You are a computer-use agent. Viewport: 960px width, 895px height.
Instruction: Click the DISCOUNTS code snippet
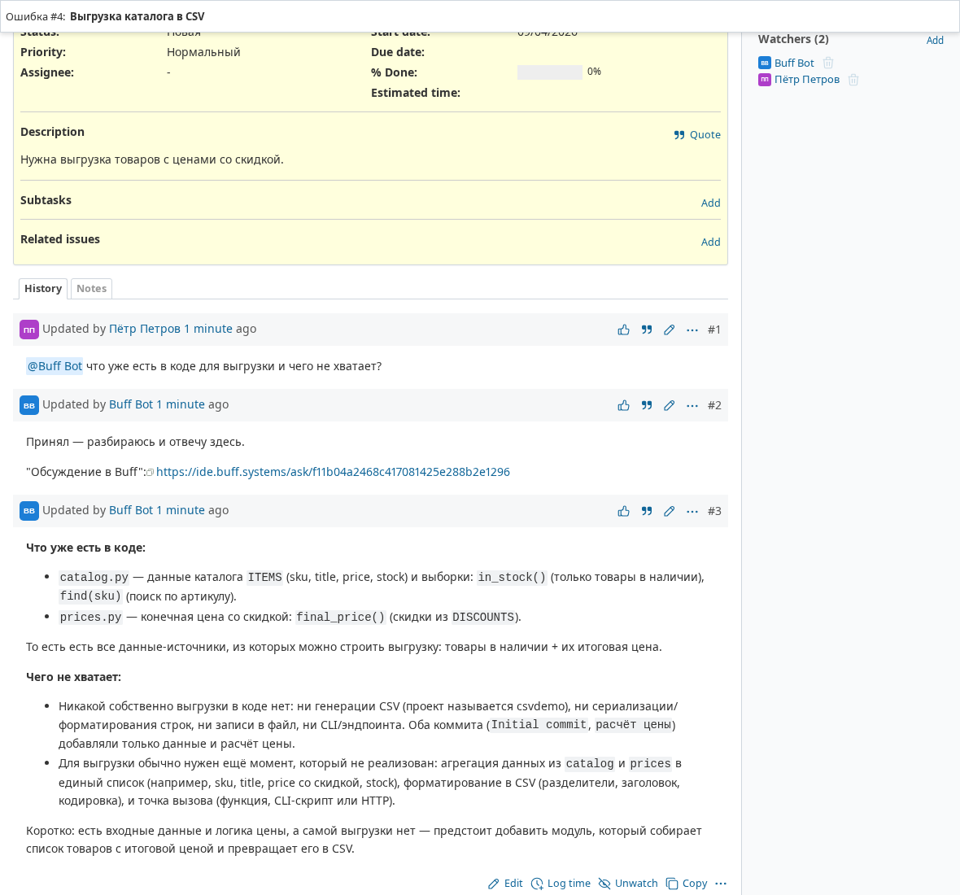point(483,617)
